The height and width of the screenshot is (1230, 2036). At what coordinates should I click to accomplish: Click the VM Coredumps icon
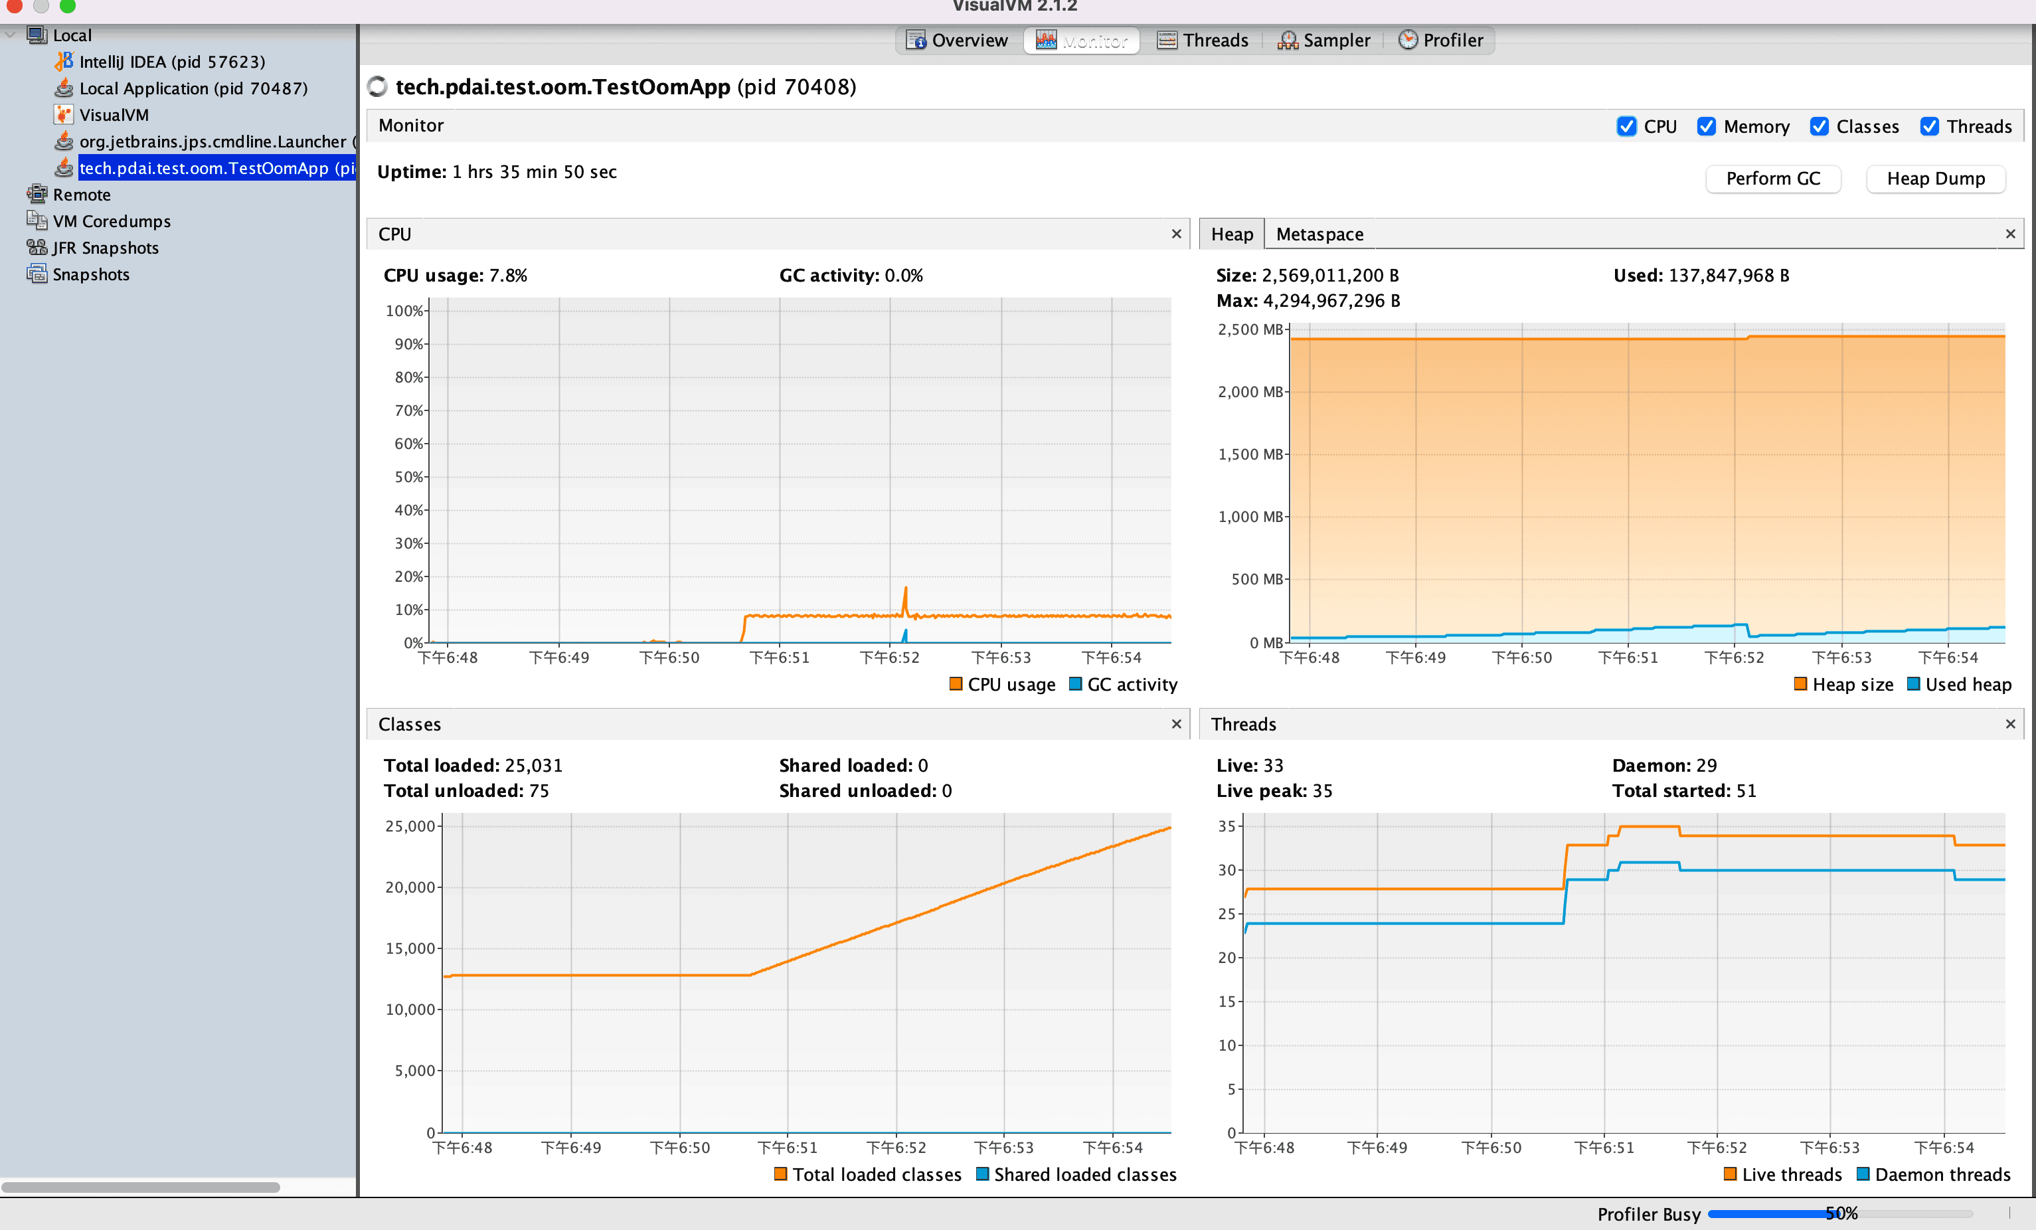[37, 220]
